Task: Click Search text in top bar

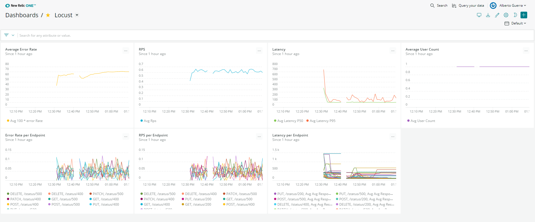Action: (x=442, y=6)
